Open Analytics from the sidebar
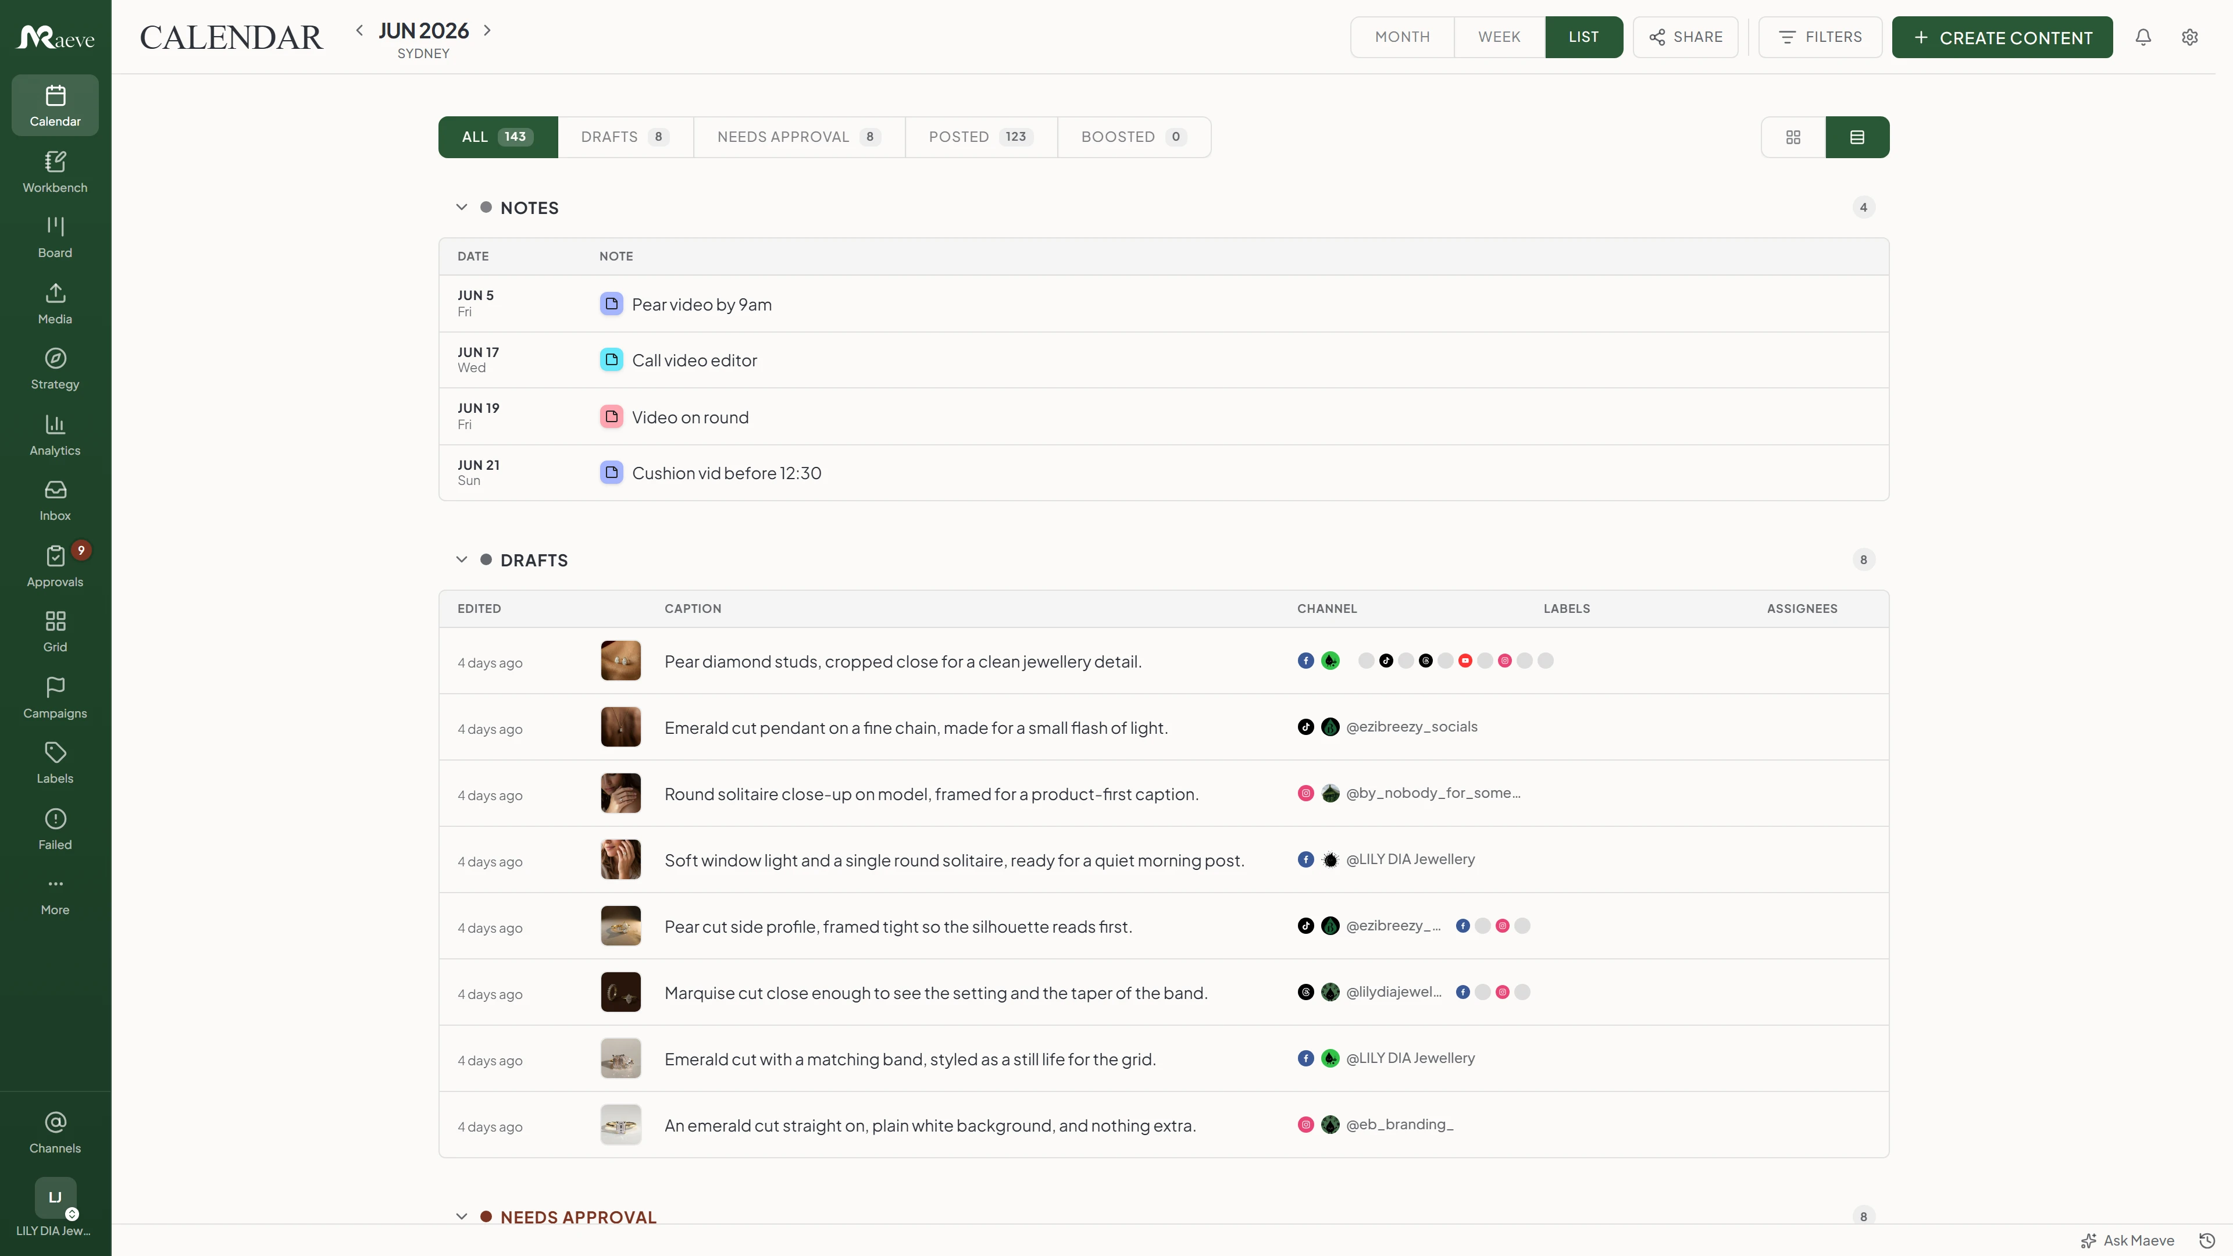The image size is (2233, 1256). 55,435
